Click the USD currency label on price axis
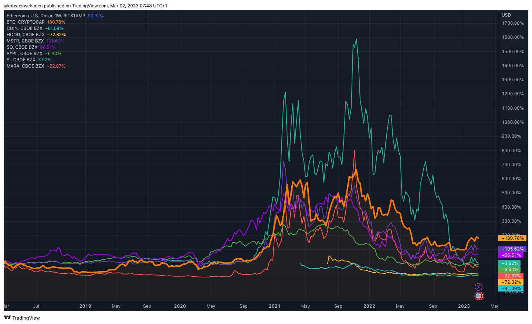 pyautogui.click(x=506, y=15)
